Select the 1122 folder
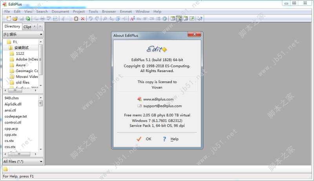 (x=20, y=54)
